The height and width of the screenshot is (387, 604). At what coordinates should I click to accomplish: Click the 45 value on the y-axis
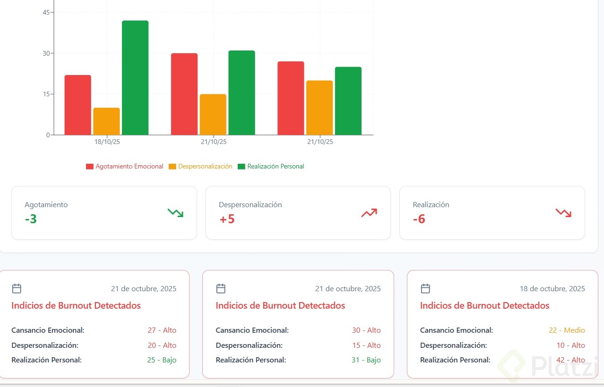click(x=46, y=13)
